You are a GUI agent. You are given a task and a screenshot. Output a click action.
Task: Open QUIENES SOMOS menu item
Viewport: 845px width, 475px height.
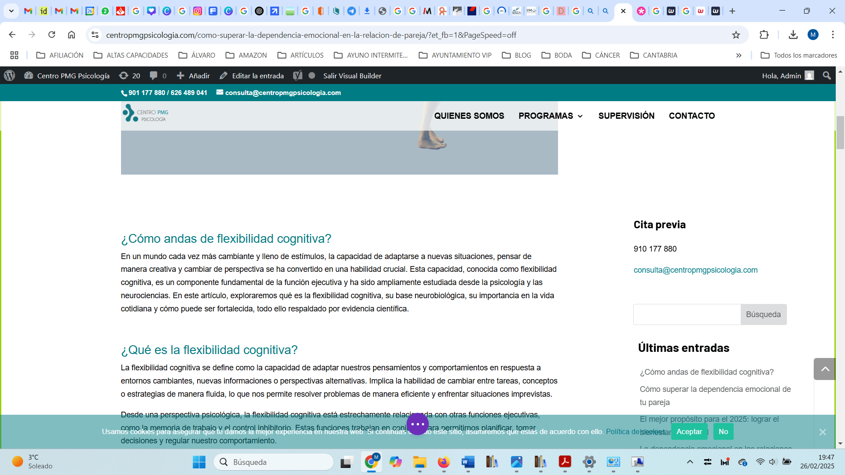click(x=469, y=116)
